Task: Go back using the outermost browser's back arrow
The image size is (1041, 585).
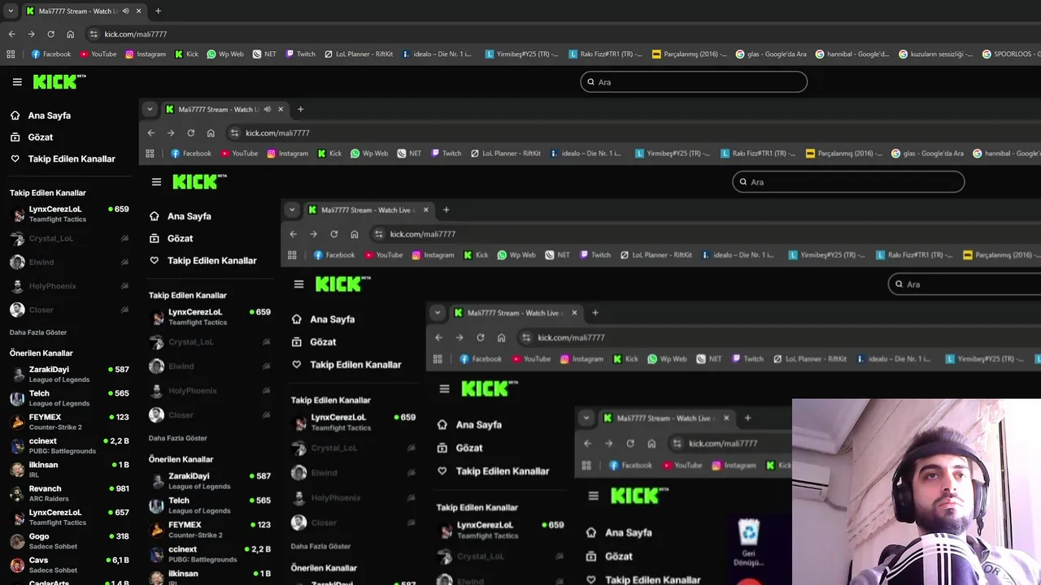Action: click(x=11, y=34)
